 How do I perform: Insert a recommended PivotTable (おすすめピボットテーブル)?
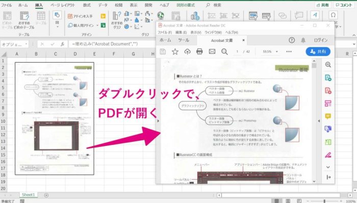point(24,20)
